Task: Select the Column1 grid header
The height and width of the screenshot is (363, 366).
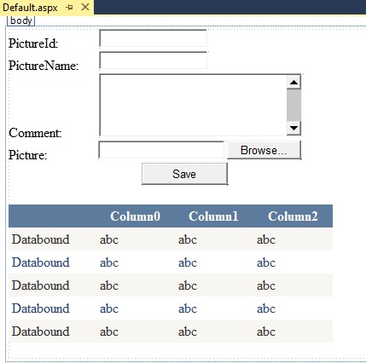Action: point(213,216)
